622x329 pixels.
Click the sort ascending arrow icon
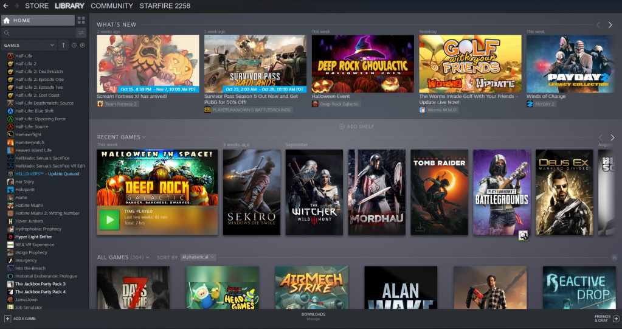(x=63, y=45)
